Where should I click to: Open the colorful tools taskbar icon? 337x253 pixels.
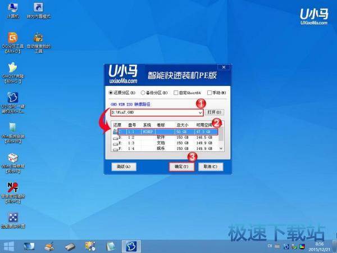point(90,247)
